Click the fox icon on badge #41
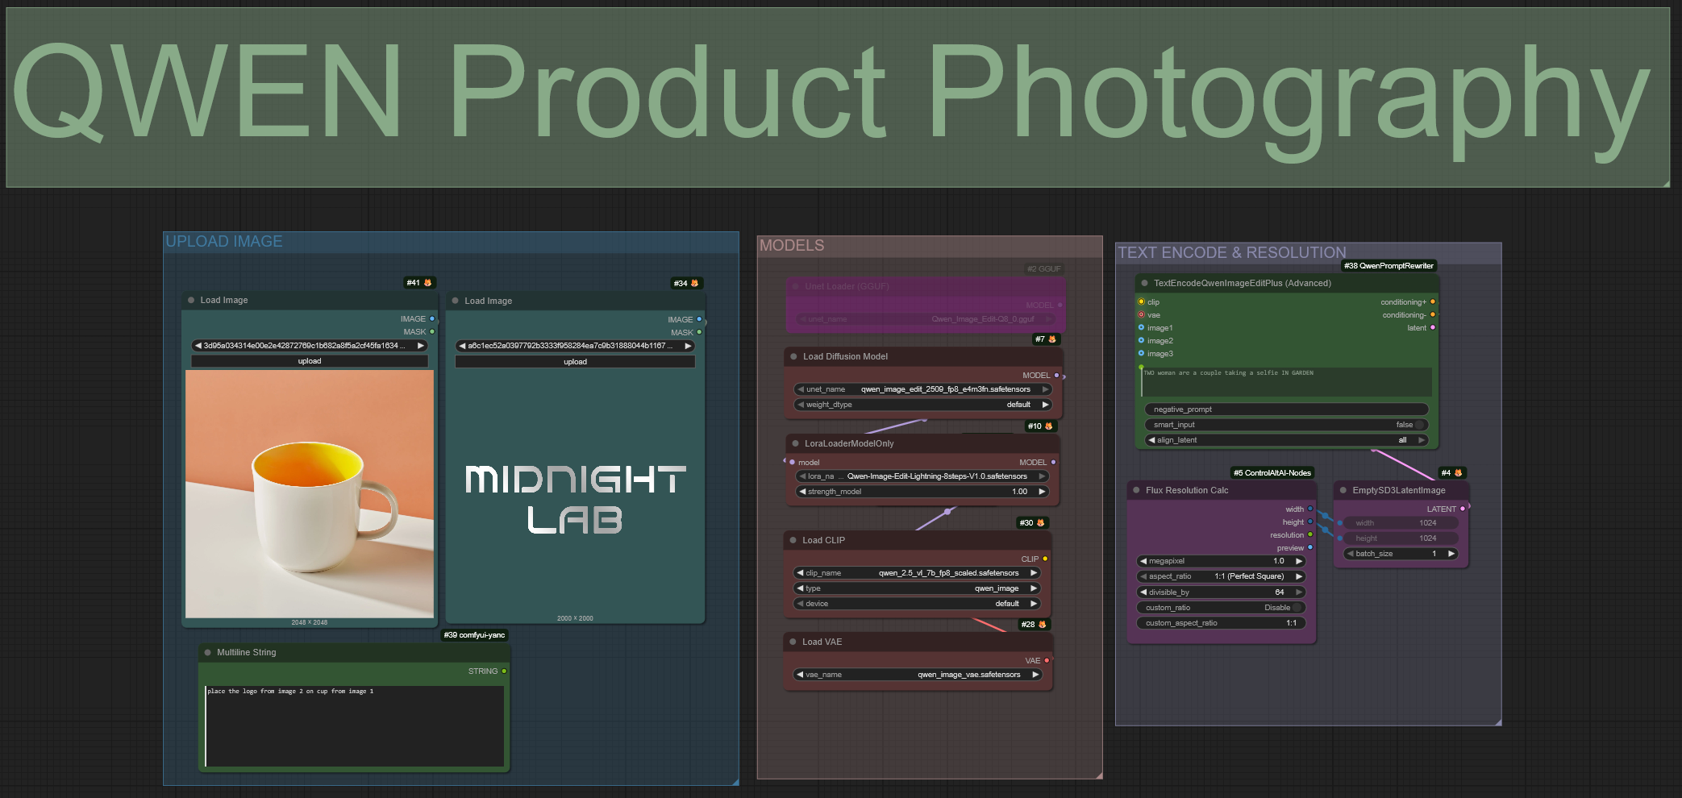 click(x=428, y=283)
